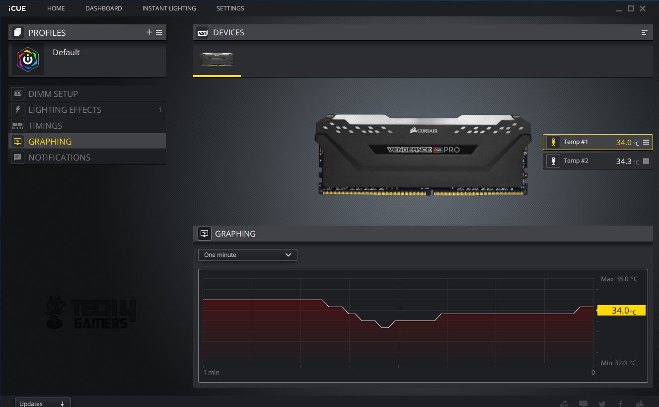Click the lightning bolt icon
The width and height of the screenshot is (659, 407).
(x=17, y=109)
